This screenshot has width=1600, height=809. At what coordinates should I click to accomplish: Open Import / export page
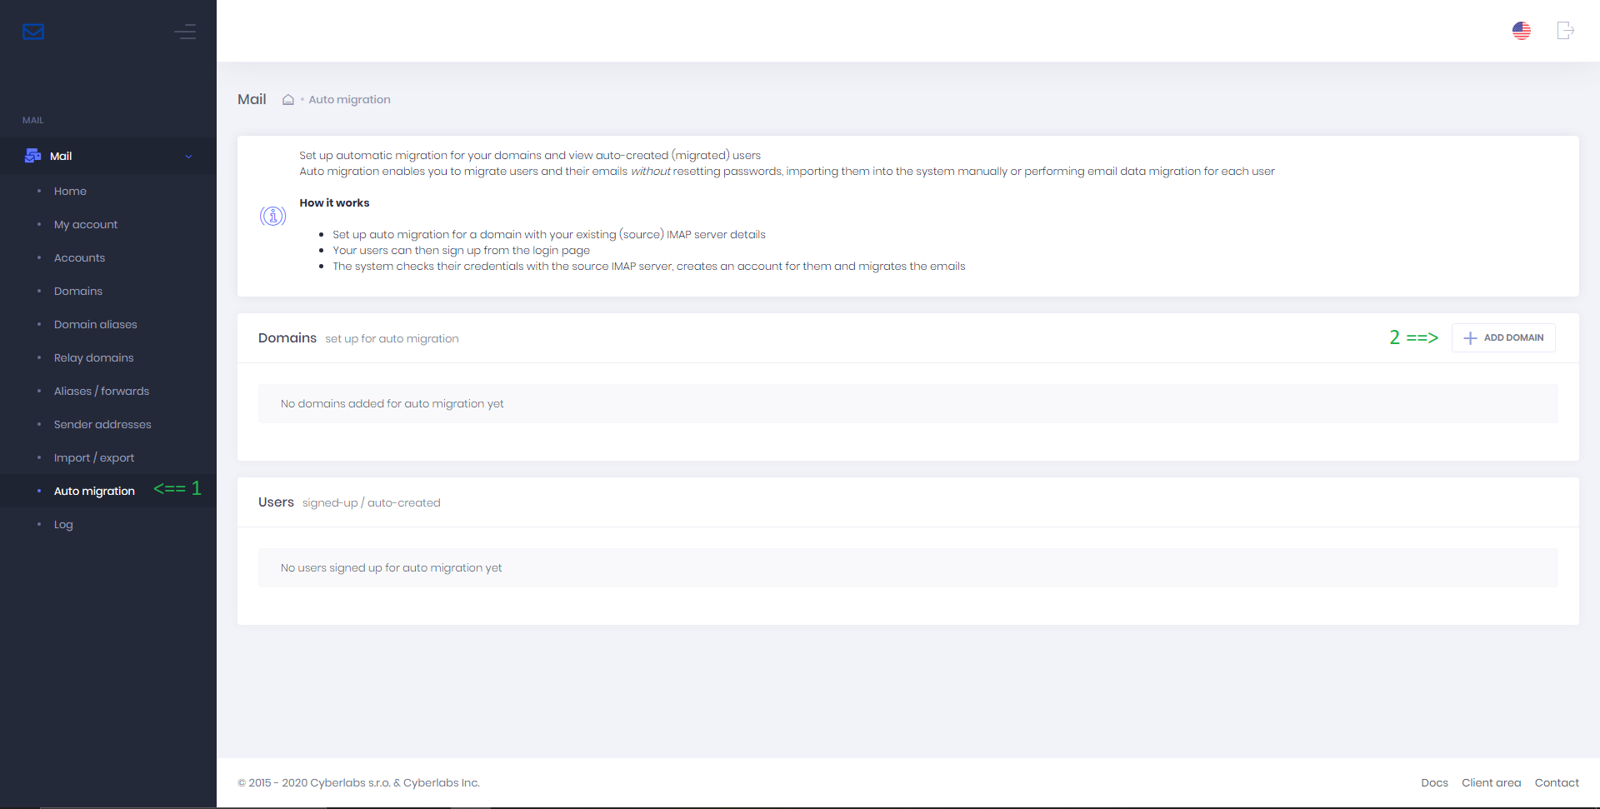94,458
